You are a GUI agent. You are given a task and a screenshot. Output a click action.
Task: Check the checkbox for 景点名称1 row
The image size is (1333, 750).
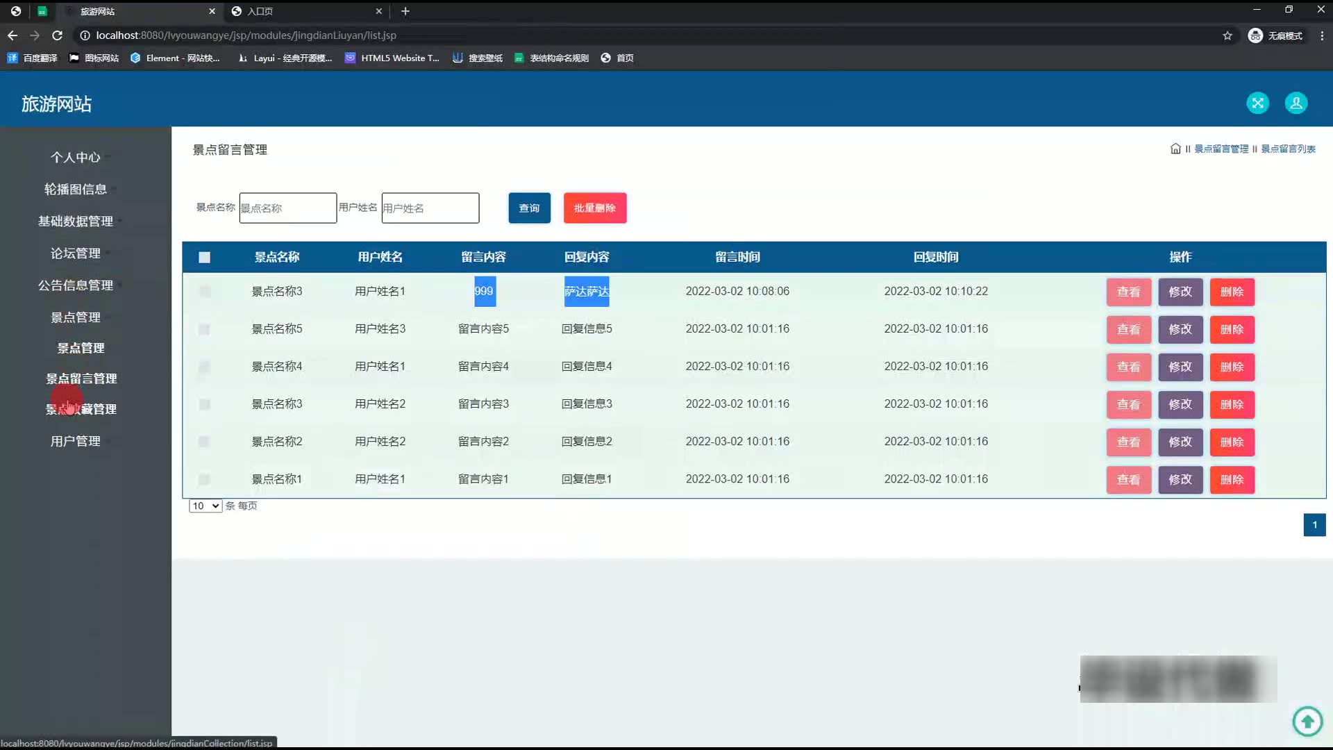[x=204, y=479]
